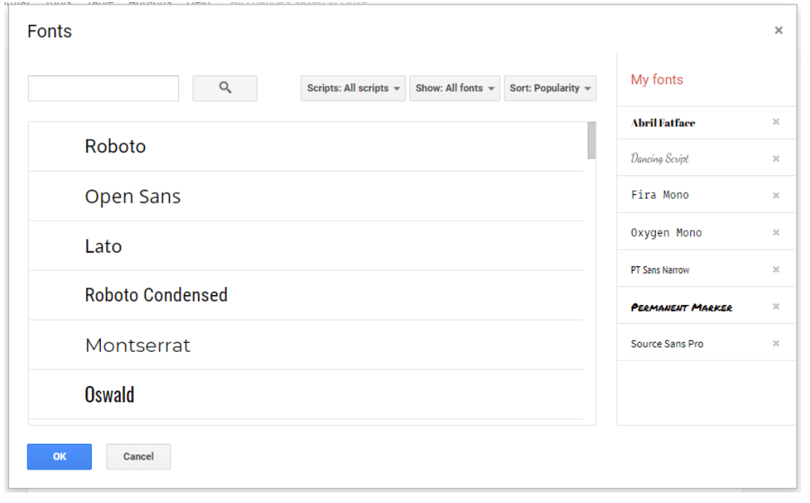Remove Permanent Marker from My fonts
Screen dimensions: 810x503
point(776,306)
